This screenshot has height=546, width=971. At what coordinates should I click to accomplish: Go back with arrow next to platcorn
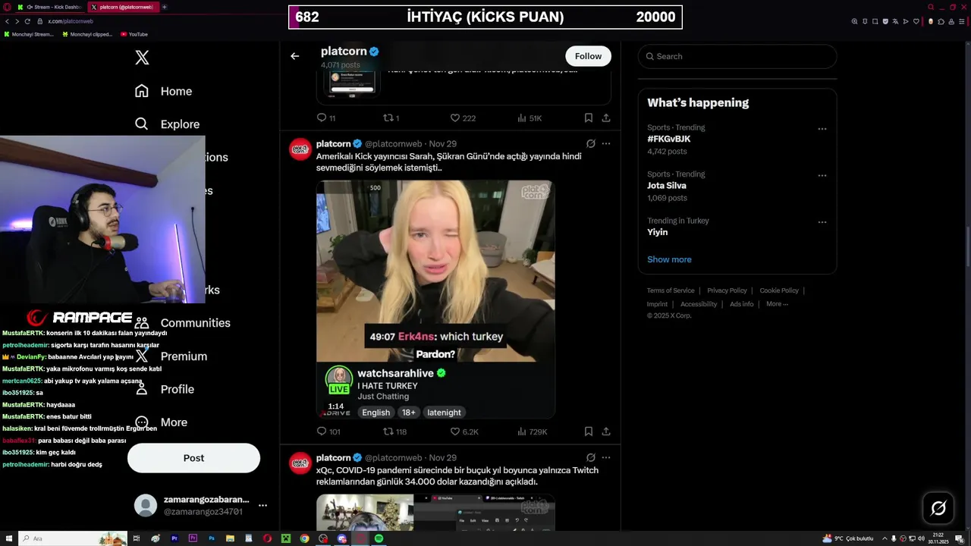[x=295, y=56]
